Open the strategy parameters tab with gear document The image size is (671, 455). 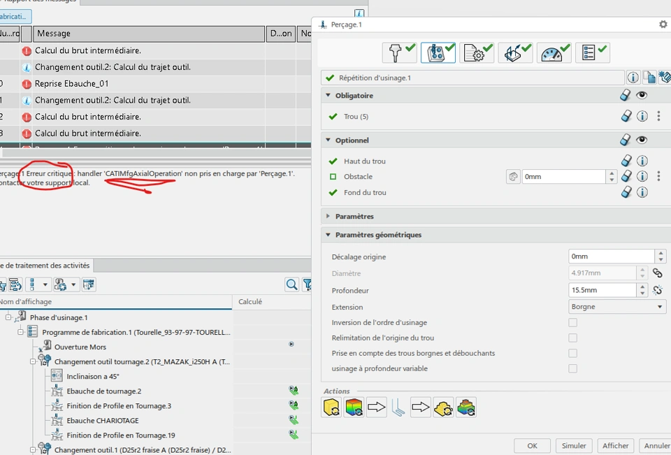tap(477, 53)
